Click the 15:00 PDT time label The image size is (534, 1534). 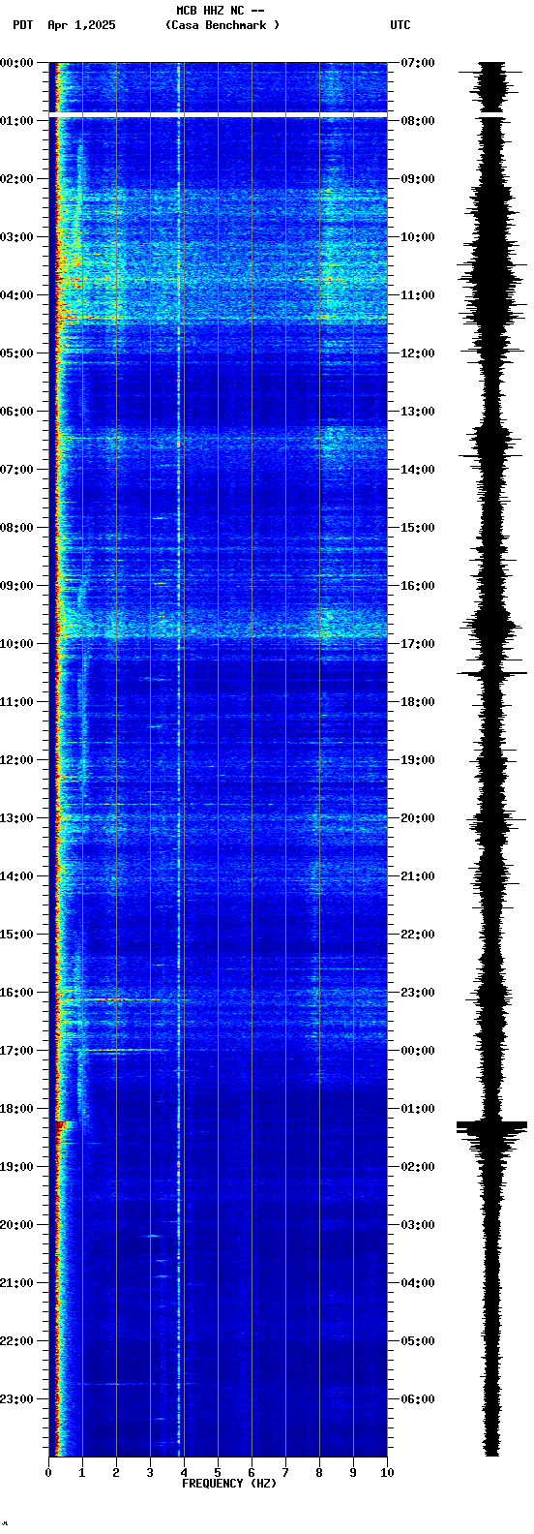pyautogui.click(x=16, y=935)
